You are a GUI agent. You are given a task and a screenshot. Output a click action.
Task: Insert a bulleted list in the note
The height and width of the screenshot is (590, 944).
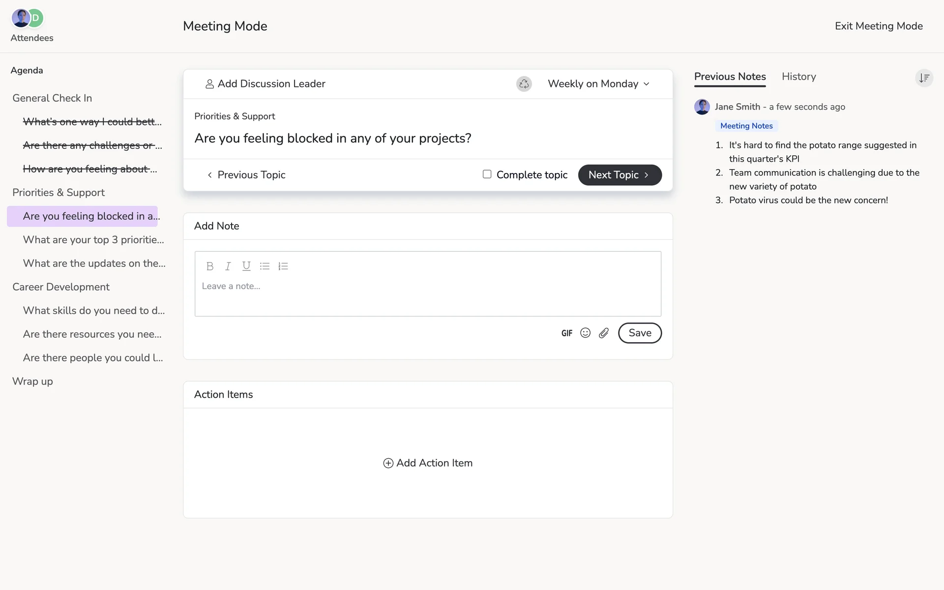point(265,266)
